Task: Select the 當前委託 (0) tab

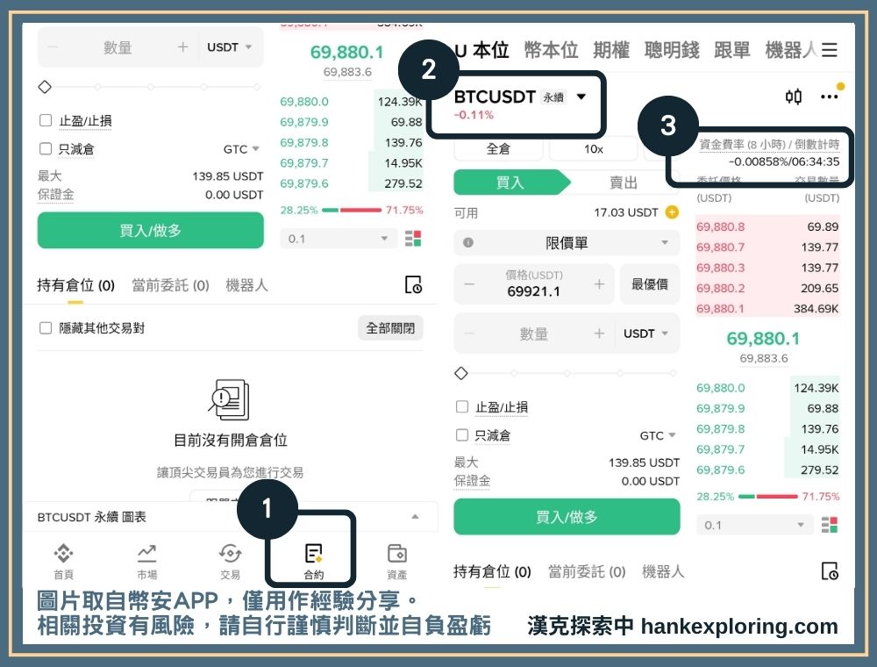Action: coord(585,571)
